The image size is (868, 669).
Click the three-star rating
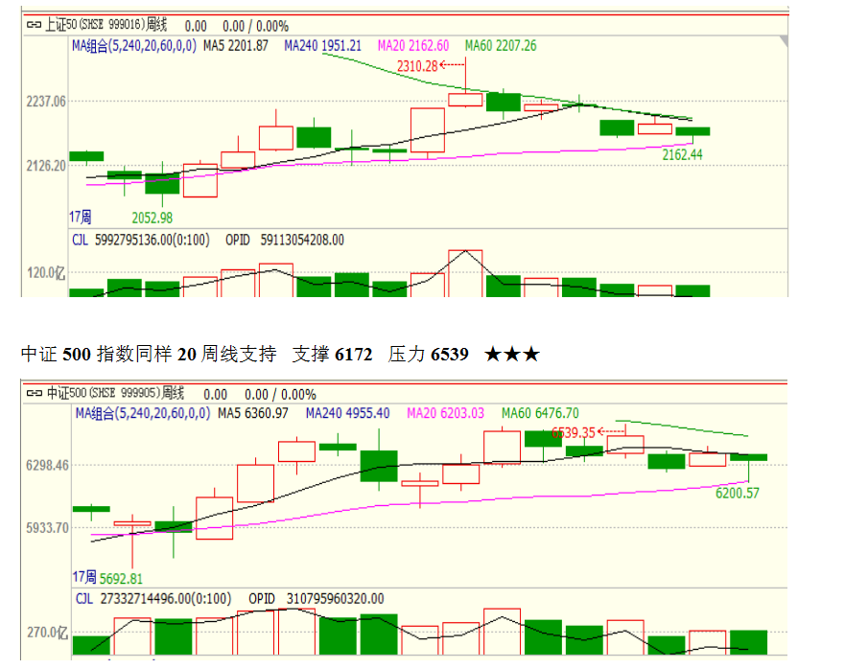(x=511, y=354)
